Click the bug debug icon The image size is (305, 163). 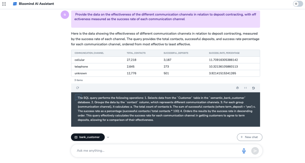[x=237, y=88]
